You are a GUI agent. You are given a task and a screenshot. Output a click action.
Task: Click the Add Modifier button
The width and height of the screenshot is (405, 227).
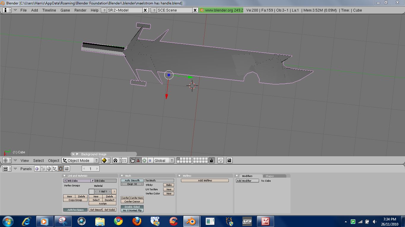tap(247, 181)
